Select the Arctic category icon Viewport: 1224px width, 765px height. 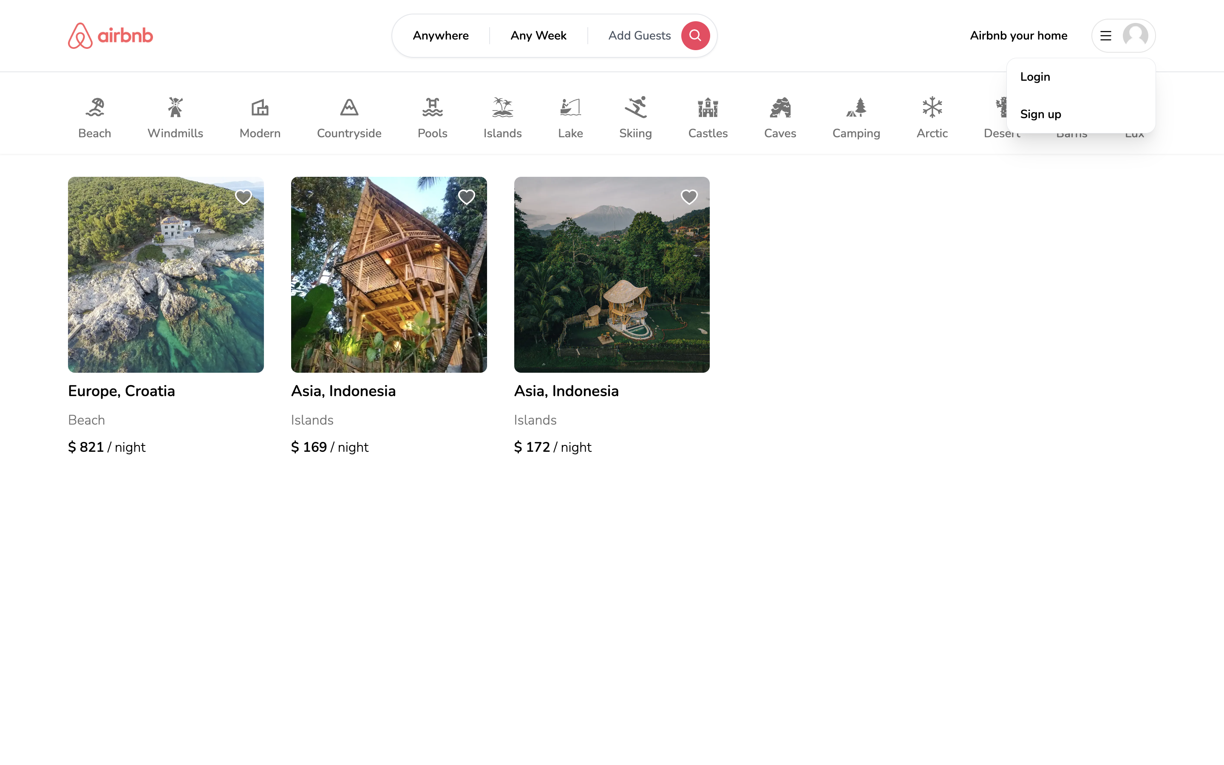pos(932,107)
